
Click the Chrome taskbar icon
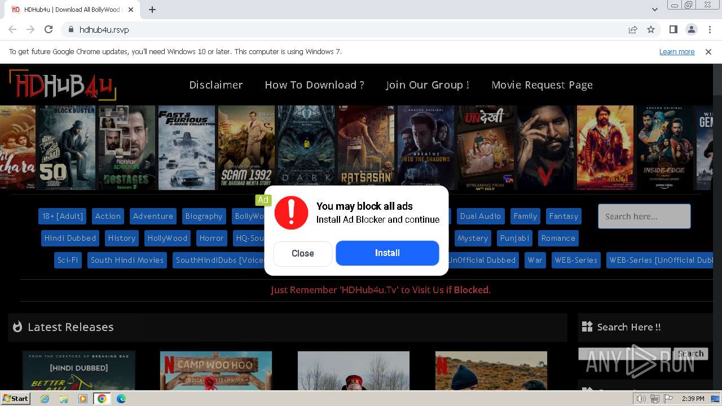(102, 398)
